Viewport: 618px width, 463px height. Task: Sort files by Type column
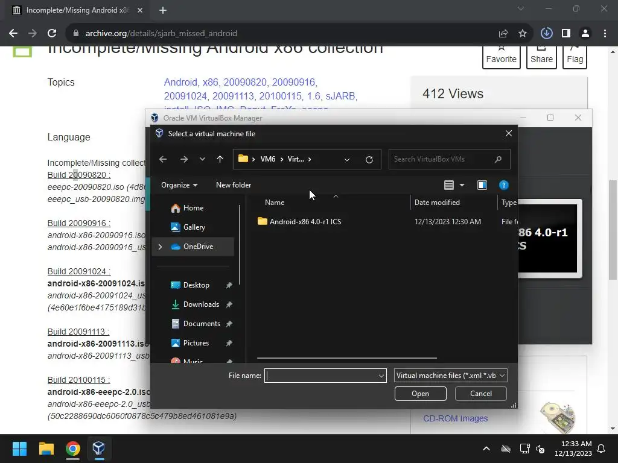(508, 203)
